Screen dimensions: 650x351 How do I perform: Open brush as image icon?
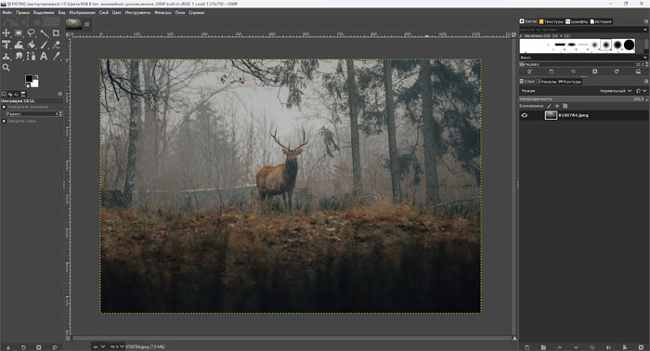click(x=639, y=71)
